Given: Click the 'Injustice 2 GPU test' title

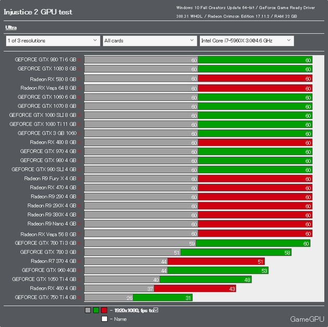Looking at the screenshot, I should [38, 12].
